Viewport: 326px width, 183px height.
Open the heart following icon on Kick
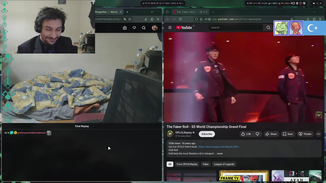click(134, 28)
